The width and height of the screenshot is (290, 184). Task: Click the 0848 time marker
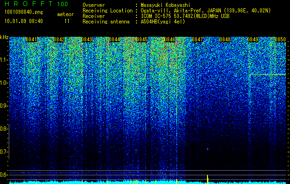pos(225,40)
